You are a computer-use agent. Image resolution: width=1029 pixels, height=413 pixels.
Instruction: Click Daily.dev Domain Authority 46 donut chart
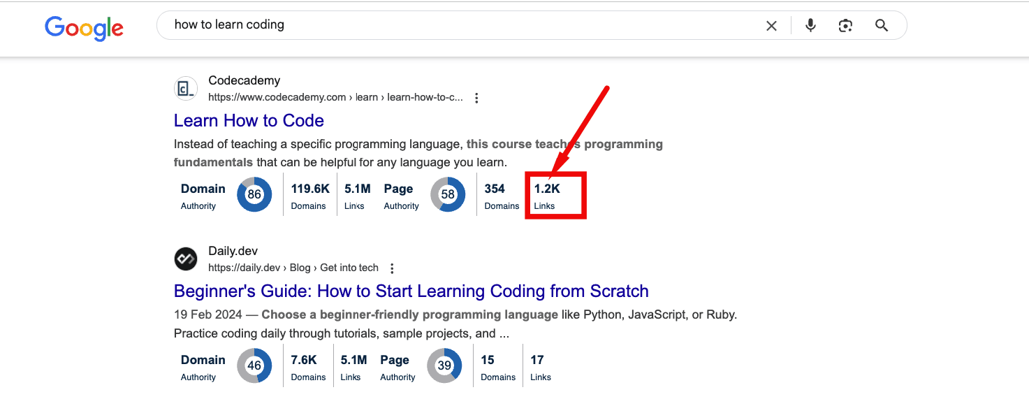click(254, 365)
